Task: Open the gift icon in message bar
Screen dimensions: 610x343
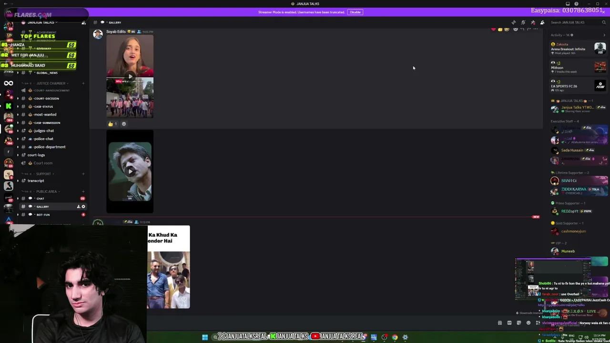Action: 500,323
